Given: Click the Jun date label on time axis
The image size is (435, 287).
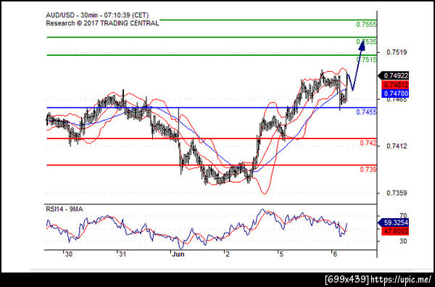Looking at the screenshot, I should click(x=178, y=254).
